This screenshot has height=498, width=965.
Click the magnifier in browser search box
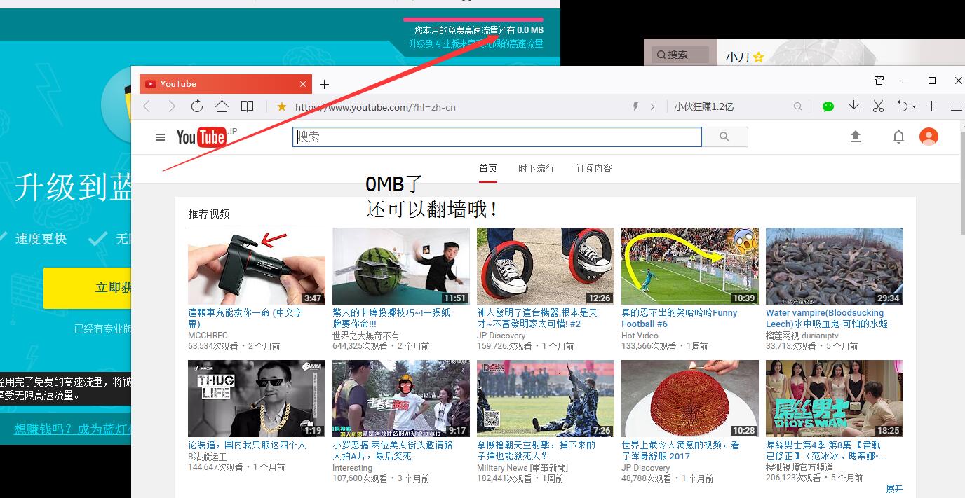click(797, 106)
